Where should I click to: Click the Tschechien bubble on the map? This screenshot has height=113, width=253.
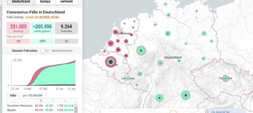click(x=226, y=78)
